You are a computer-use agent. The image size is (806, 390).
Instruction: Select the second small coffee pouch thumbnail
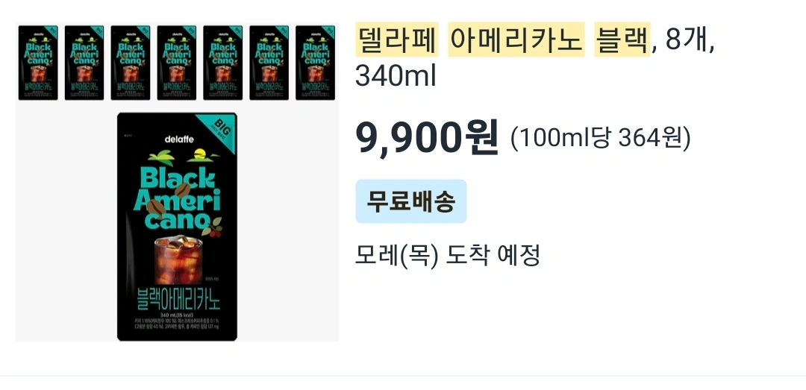84,63
